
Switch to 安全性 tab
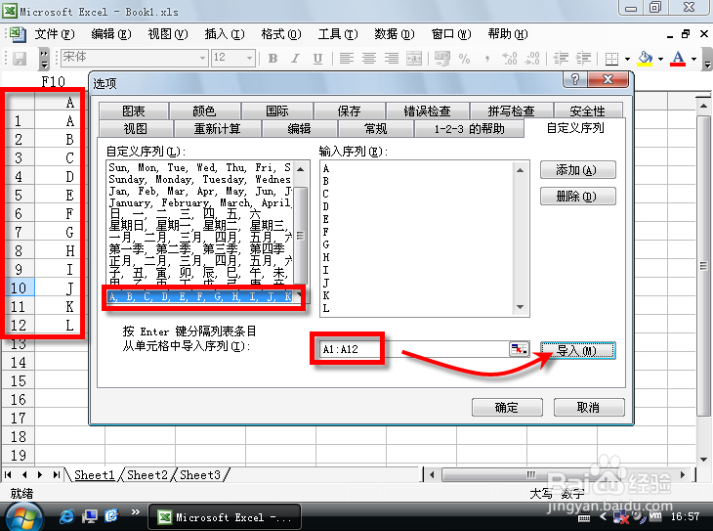[587, 111]
